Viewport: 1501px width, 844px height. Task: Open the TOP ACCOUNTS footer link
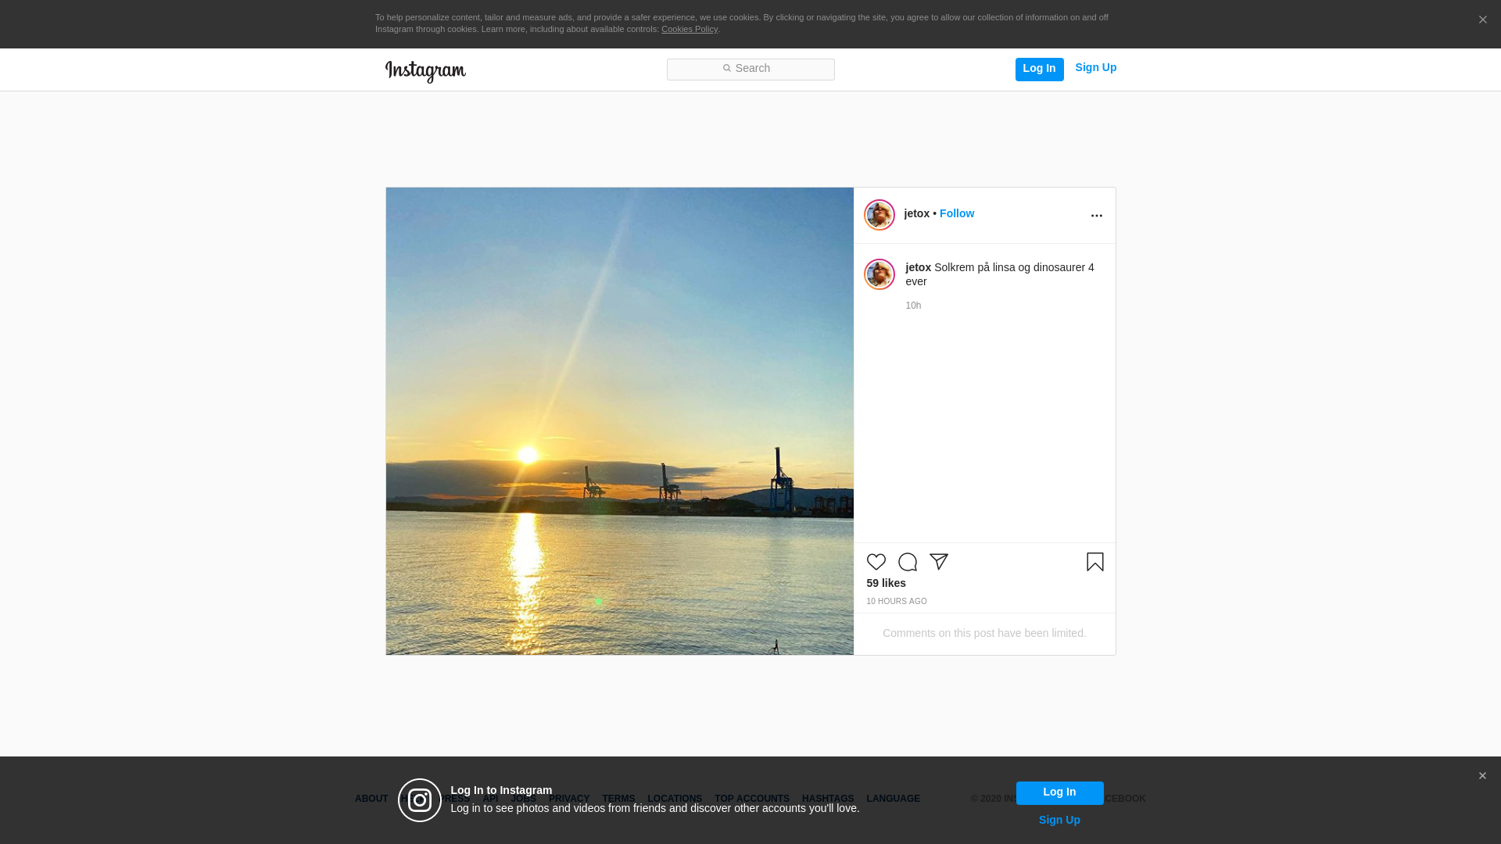coord(752,799)
